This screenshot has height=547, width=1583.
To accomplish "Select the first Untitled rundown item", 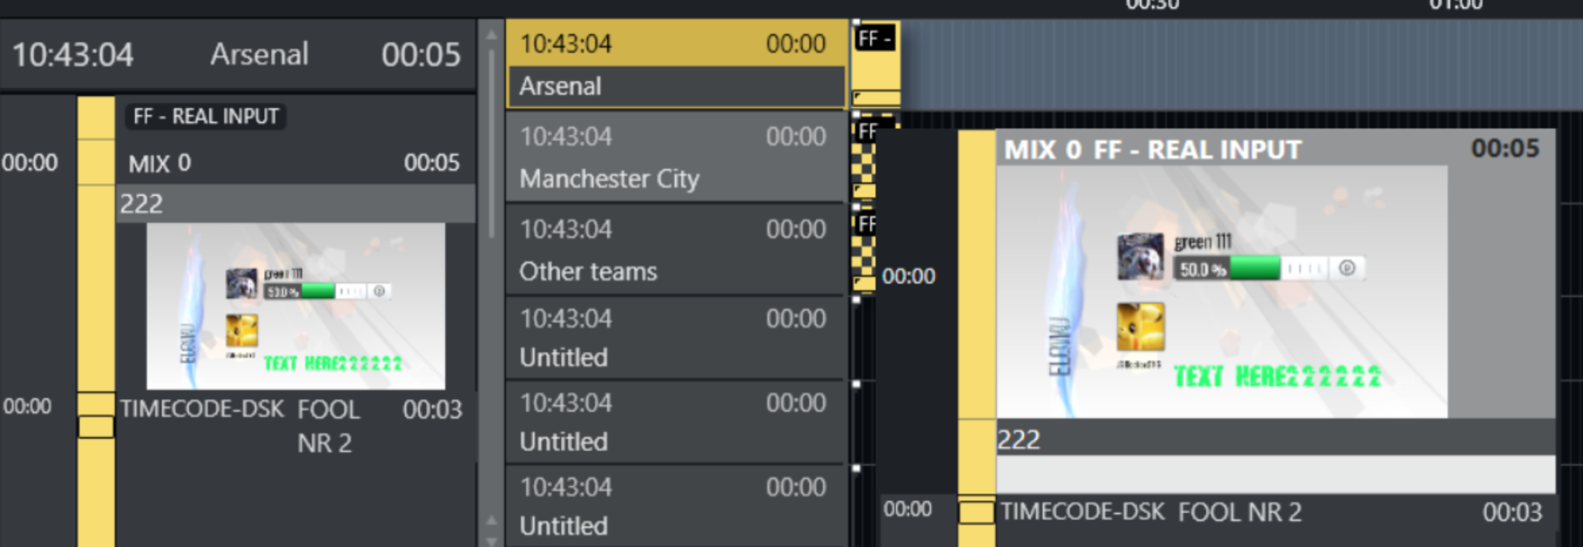I will (x=676, y=338).
